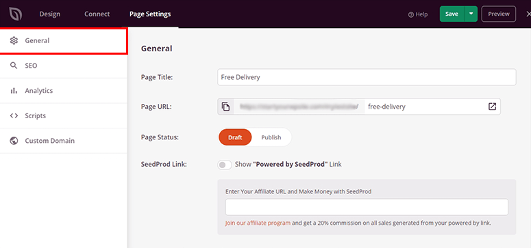Viewport: 531px width, 248px height.
Task: Click the Help question mark icon
Action: pos(411,14)
